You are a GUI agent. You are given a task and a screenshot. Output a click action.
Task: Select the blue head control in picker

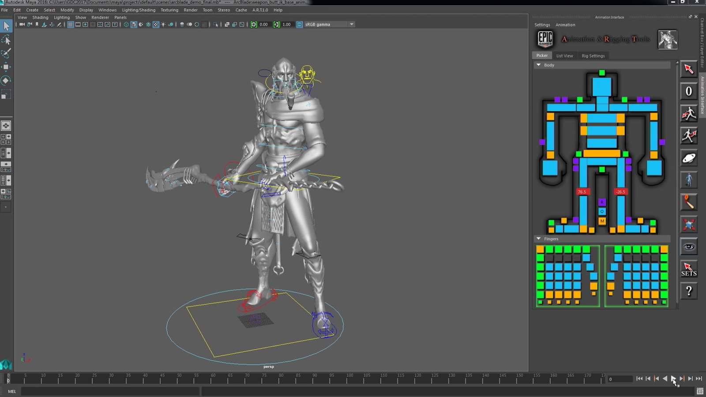[601, 86]
